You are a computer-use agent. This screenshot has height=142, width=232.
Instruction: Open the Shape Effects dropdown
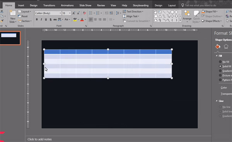pos(212,21)
